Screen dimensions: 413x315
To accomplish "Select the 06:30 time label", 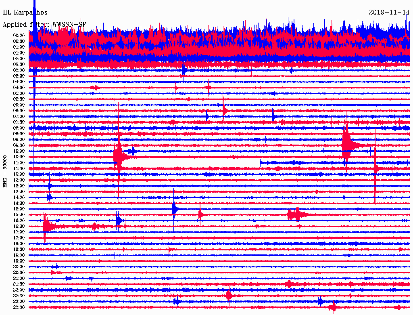I will click(x=19, y=111).
